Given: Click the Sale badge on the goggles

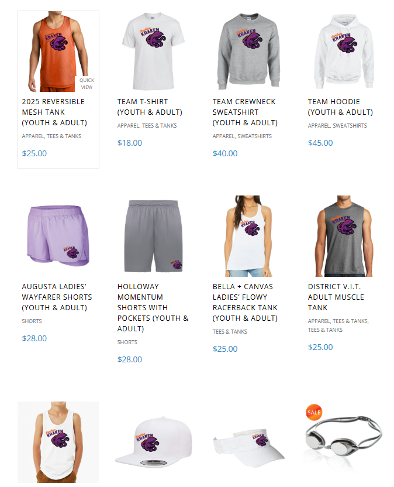Looking at the screenshot, I should tap(314, 412).
